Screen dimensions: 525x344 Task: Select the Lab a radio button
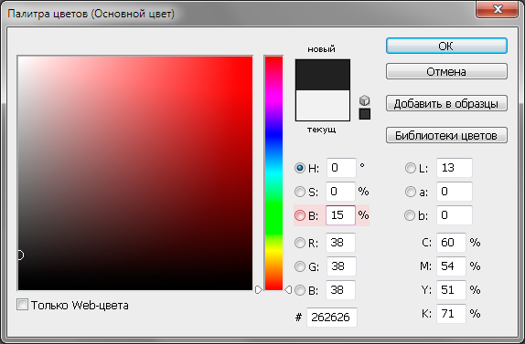coord(410,192)
